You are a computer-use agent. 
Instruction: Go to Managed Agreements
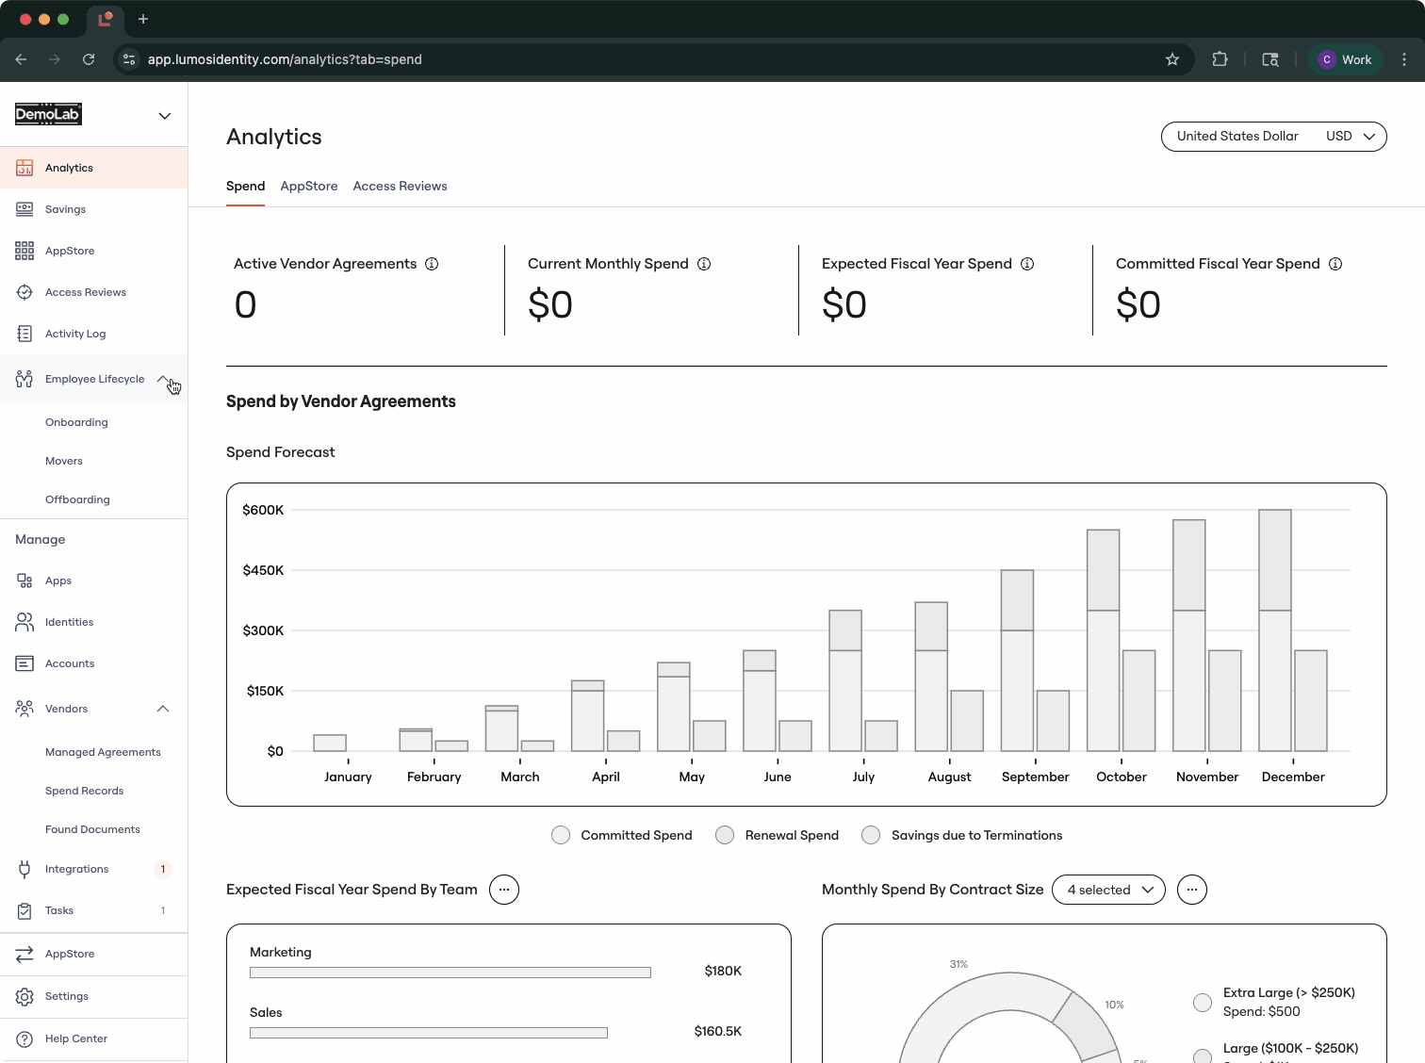pyautogui.click(x=103, y=752)
